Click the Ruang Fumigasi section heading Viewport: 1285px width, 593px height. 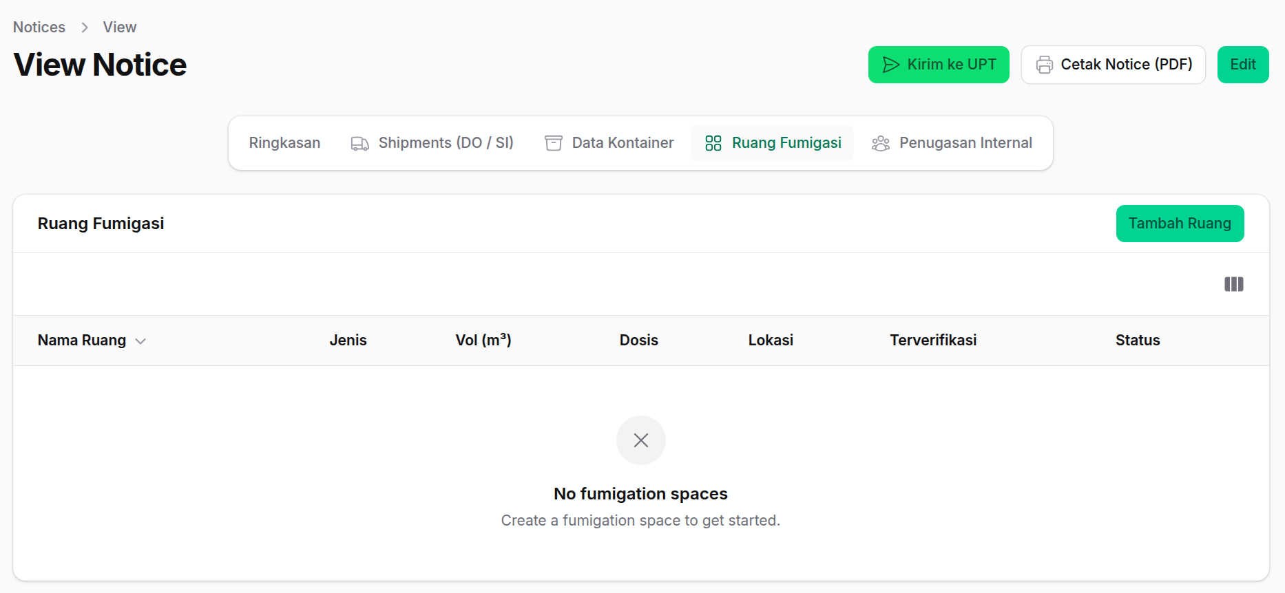(x=101, y=224)
